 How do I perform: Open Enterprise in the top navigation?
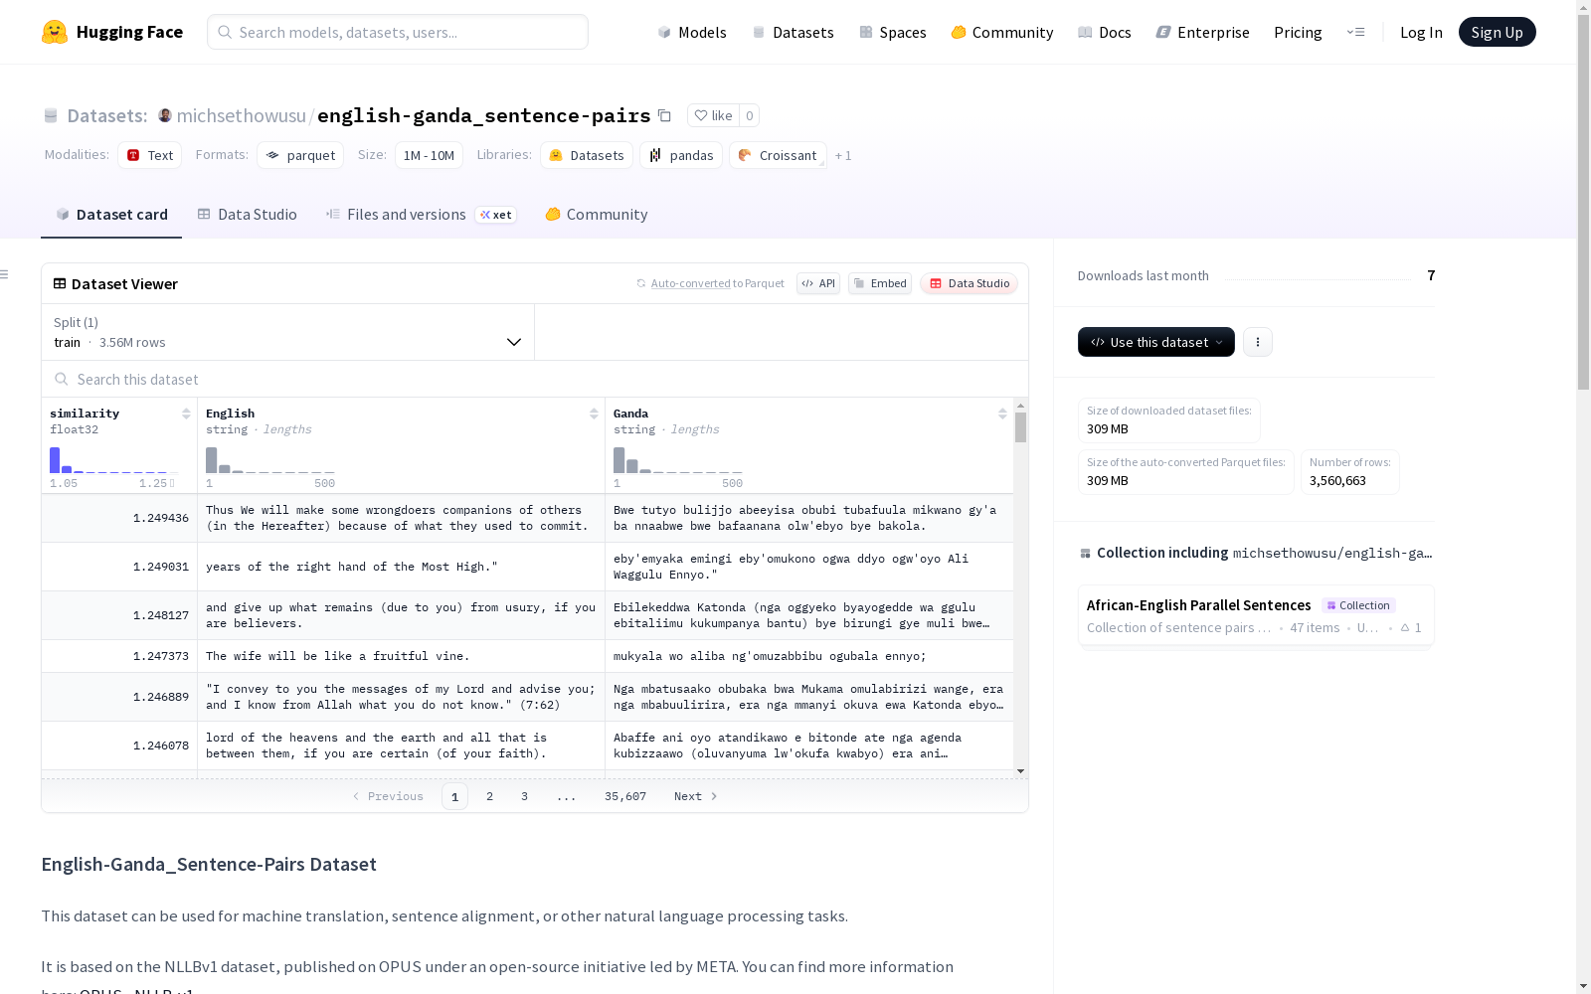click(x=1202, y=32)
